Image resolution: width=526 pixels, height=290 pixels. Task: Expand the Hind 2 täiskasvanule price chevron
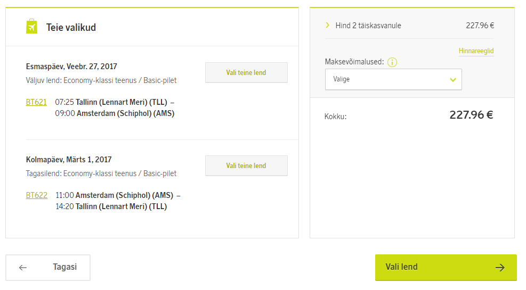(327, 25)
